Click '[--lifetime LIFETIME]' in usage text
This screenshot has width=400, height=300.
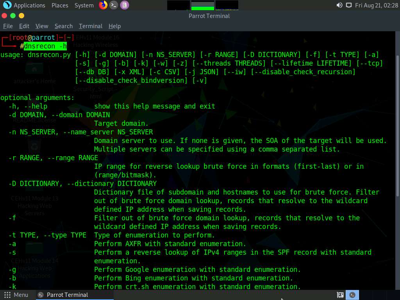(x=311, y=64)
